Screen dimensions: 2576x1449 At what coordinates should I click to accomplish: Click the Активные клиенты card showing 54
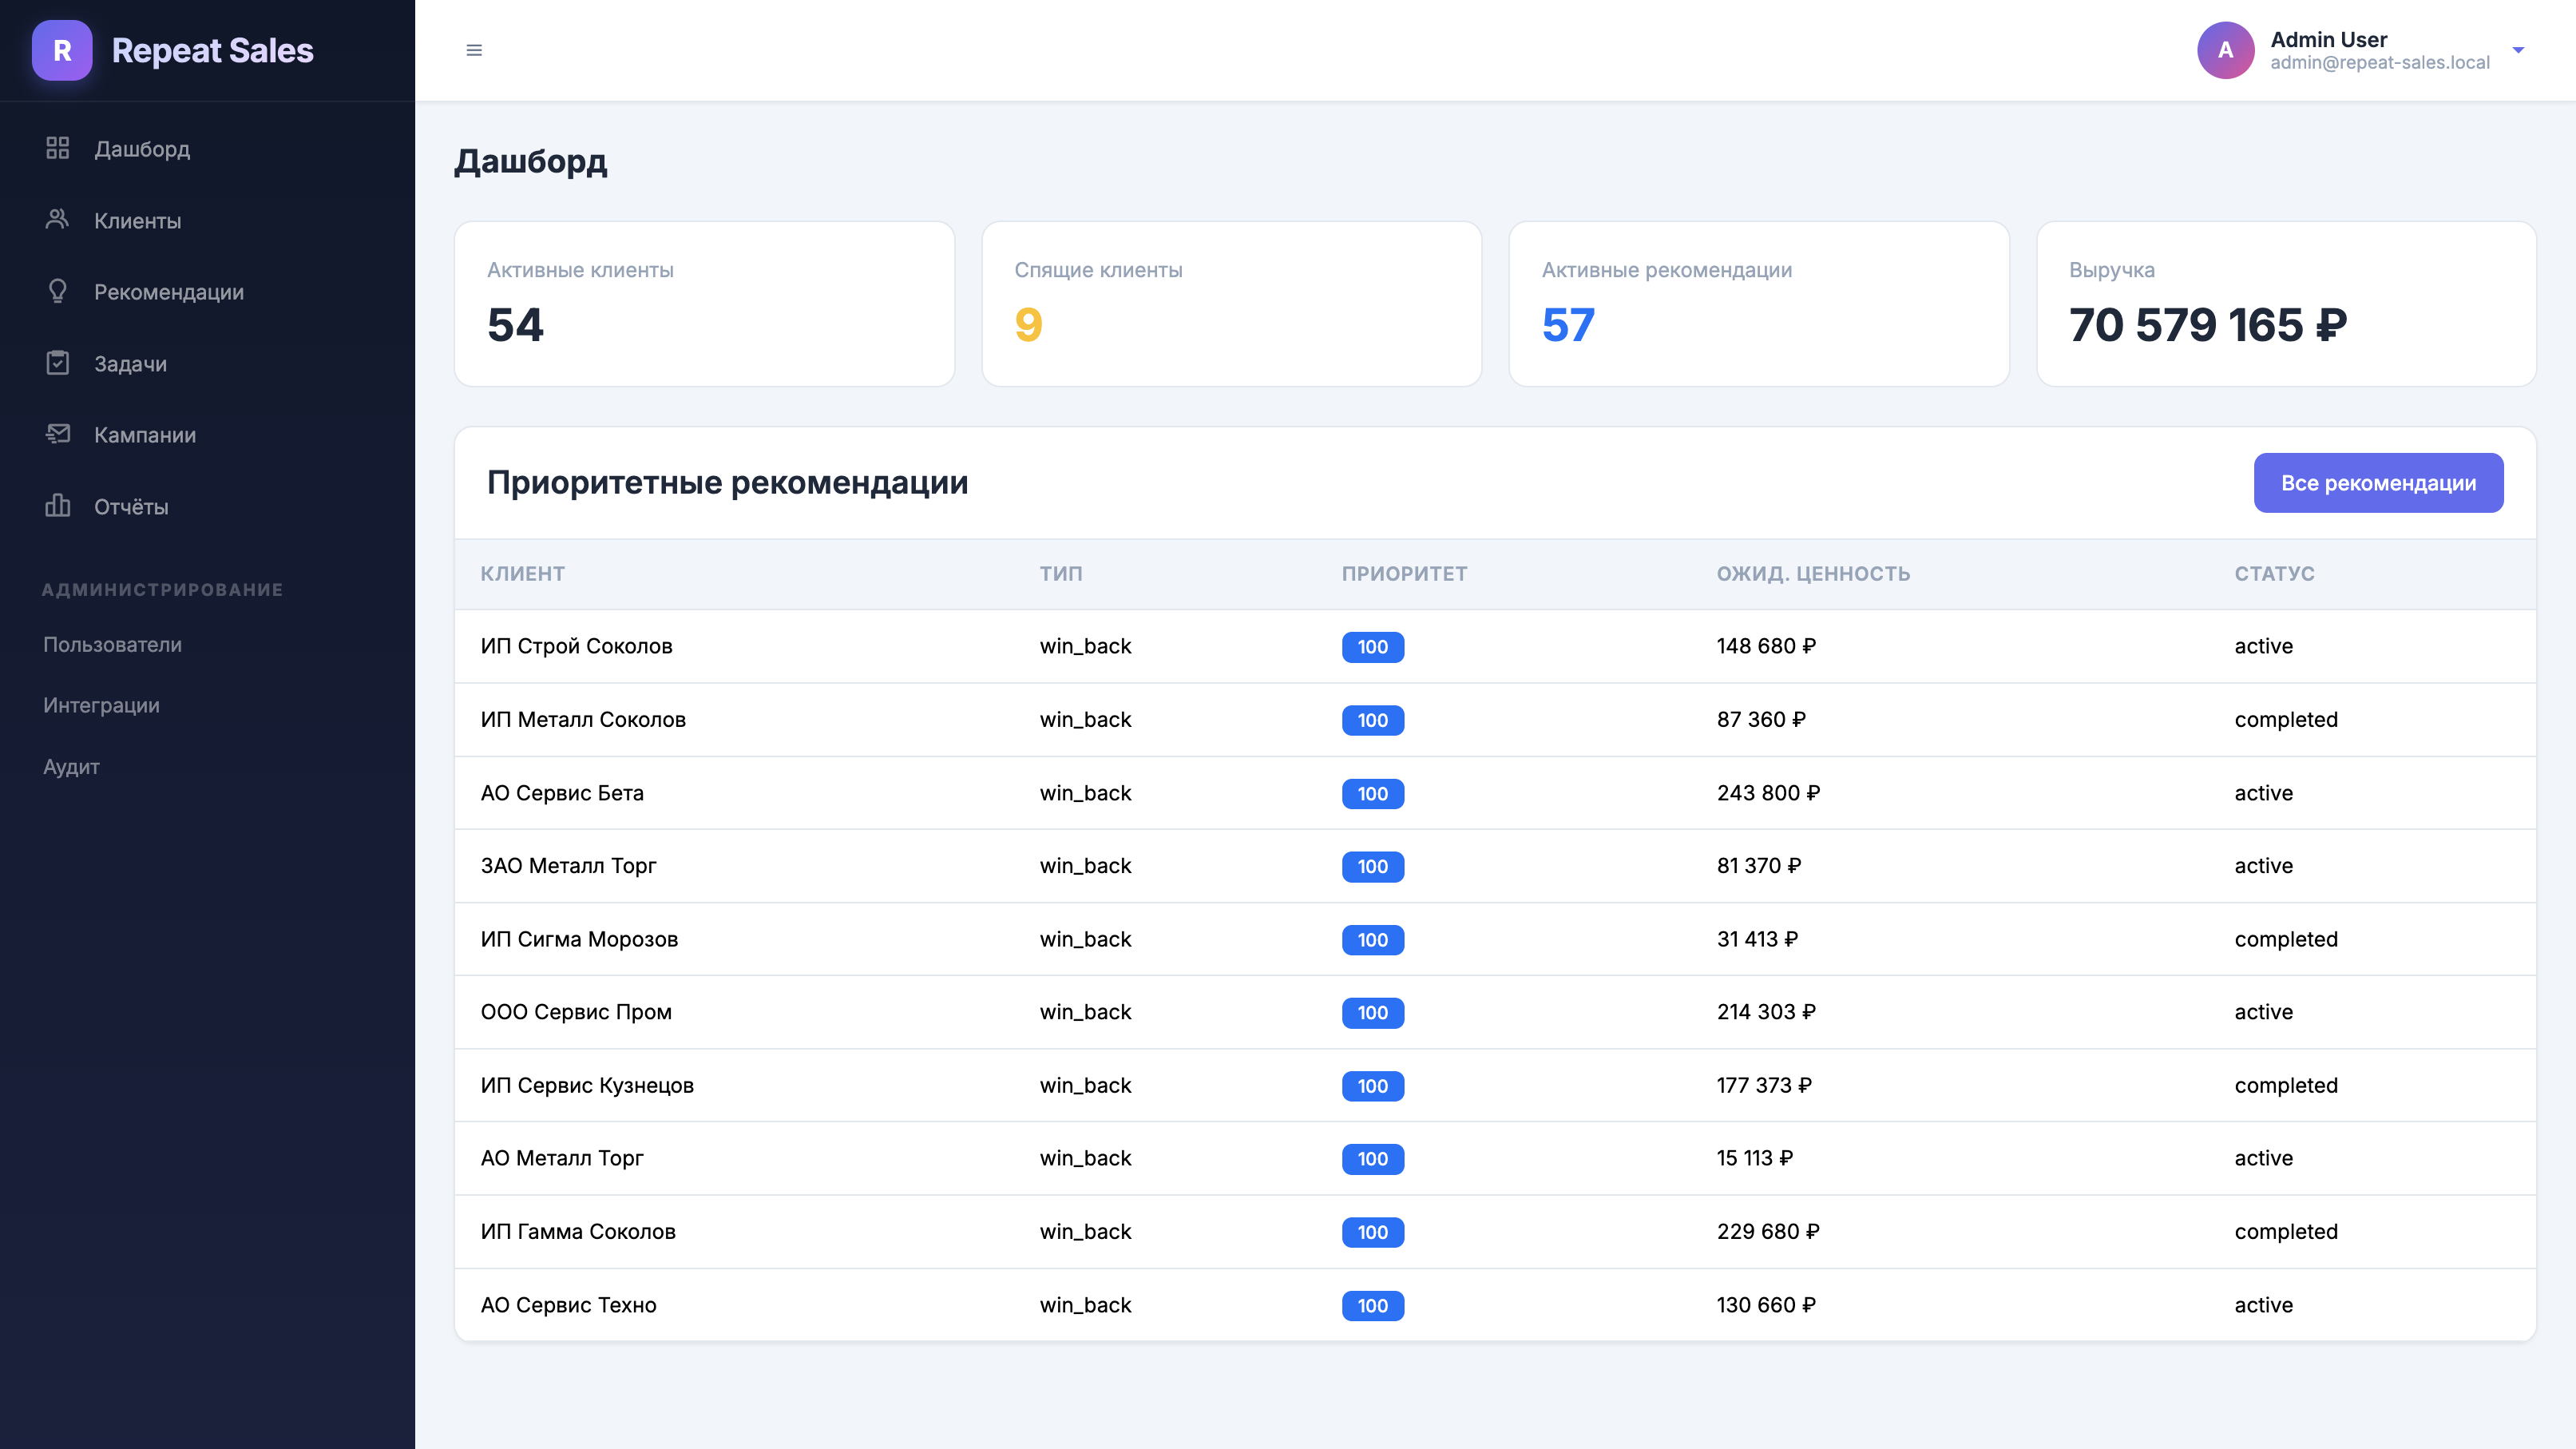tap(704, 304)
